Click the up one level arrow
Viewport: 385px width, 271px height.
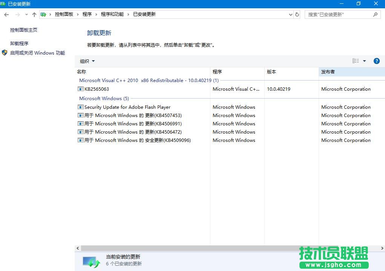[34, 14]
